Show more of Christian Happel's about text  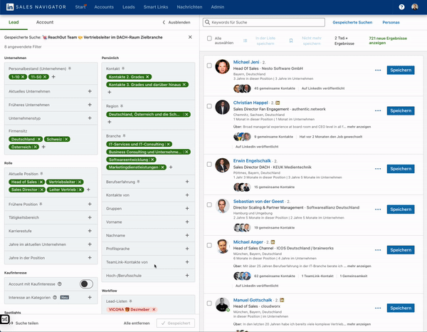(x=359, y=127)
